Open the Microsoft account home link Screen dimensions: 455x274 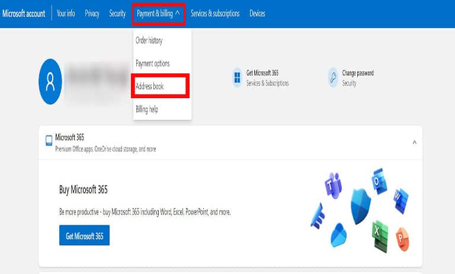tap(24, 14)
